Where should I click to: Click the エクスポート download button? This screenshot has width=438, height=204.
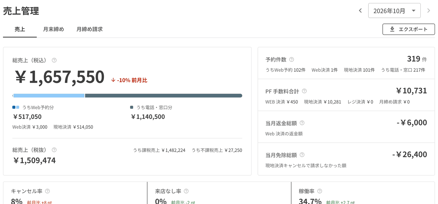(x=408, y=29)
